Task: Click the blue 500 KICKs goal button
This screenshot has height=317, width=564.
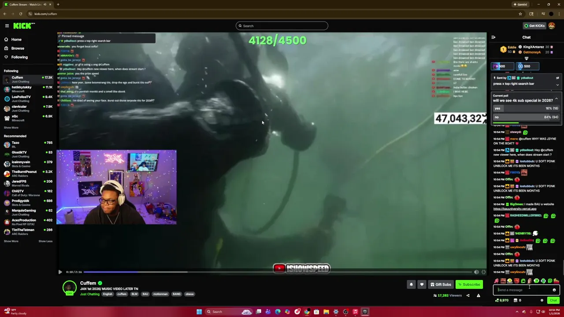Action: pyautogui.click(x=527, y=66)
